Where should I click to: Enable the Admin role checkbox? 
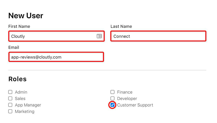click(10, 92)
